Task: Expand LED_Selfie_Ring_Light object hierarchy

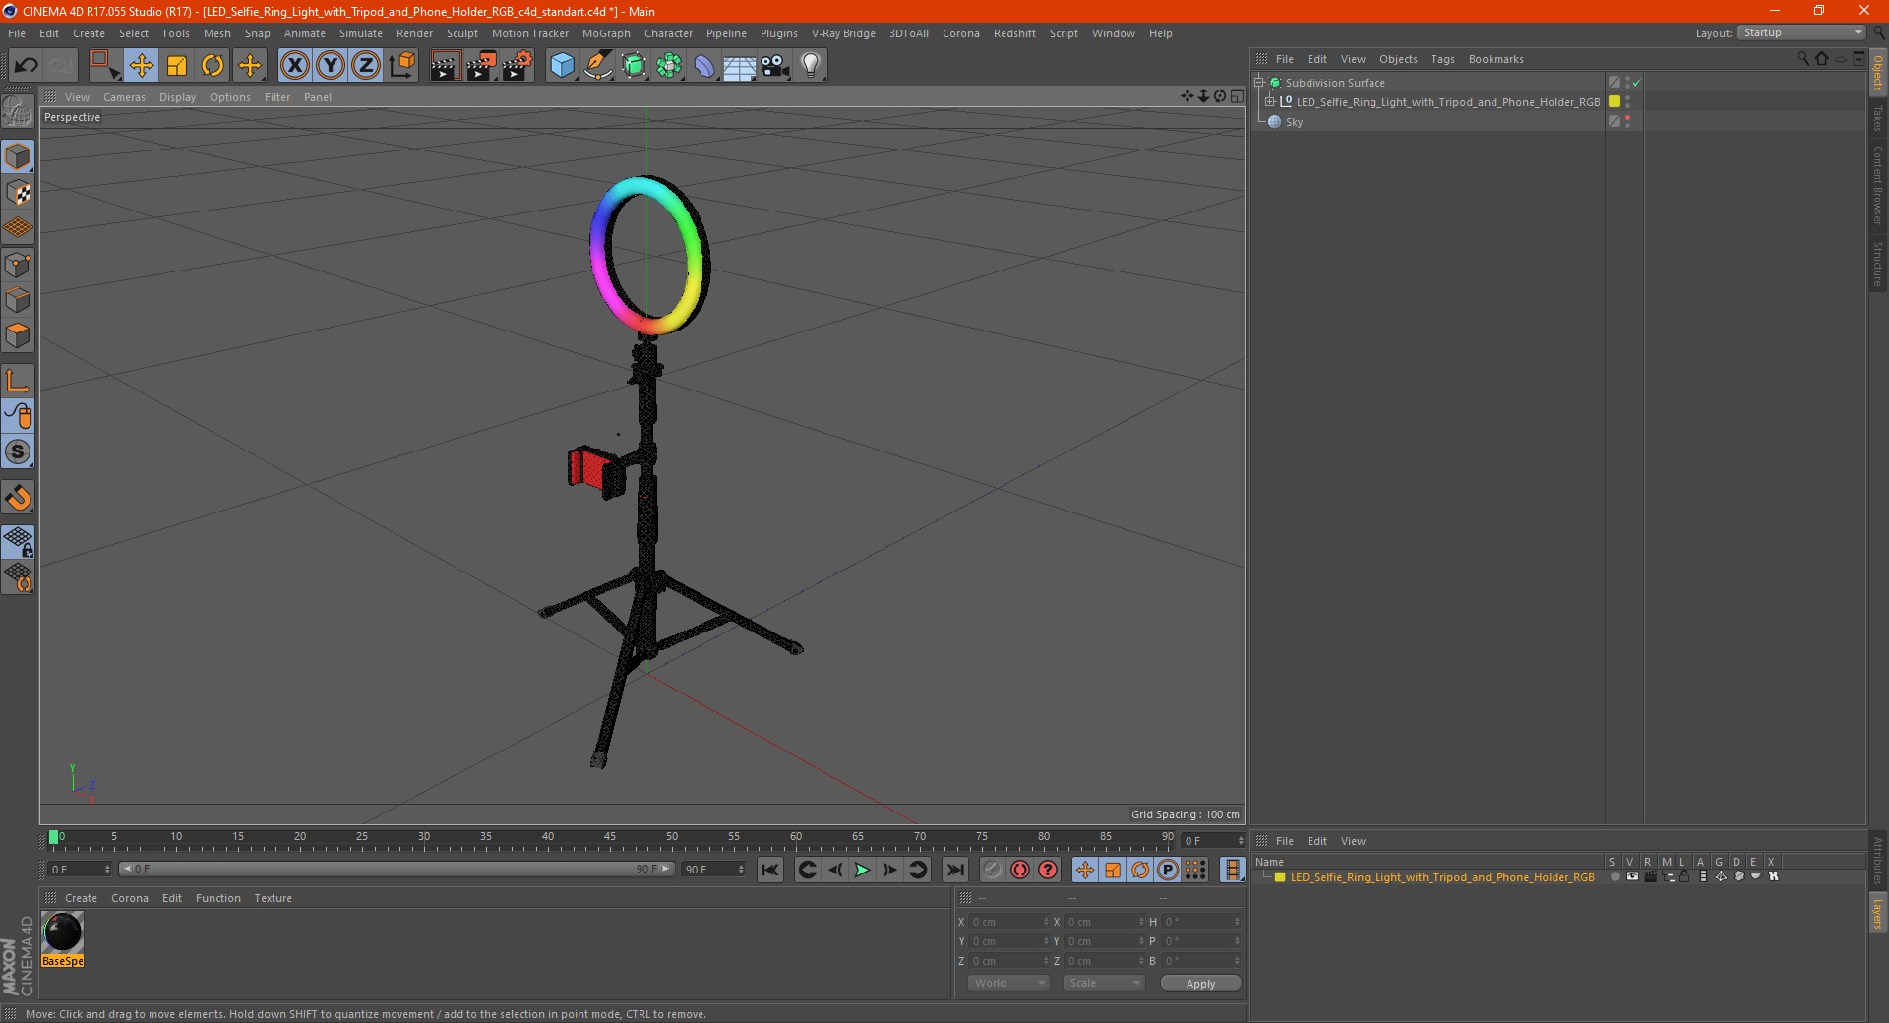Action: point(1270,102)
